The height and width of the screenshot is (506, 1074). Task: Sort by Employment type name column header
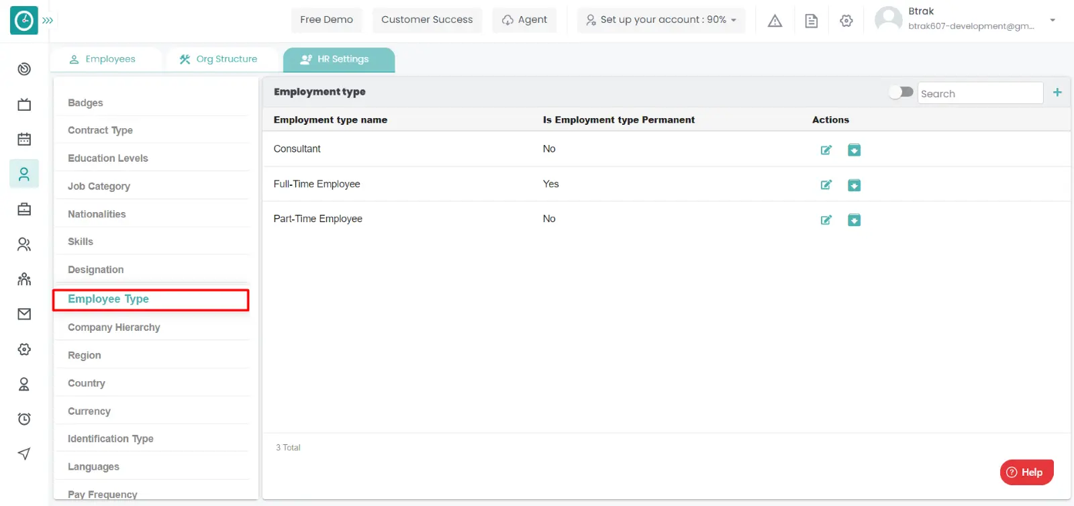point(330,120)
